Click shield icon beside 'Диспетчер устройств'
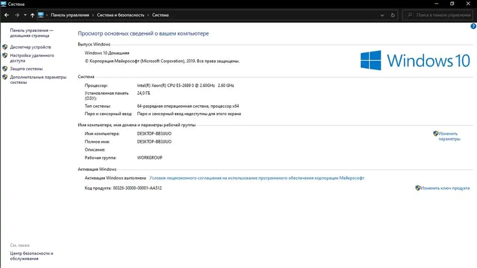 (x=5, y=47)
